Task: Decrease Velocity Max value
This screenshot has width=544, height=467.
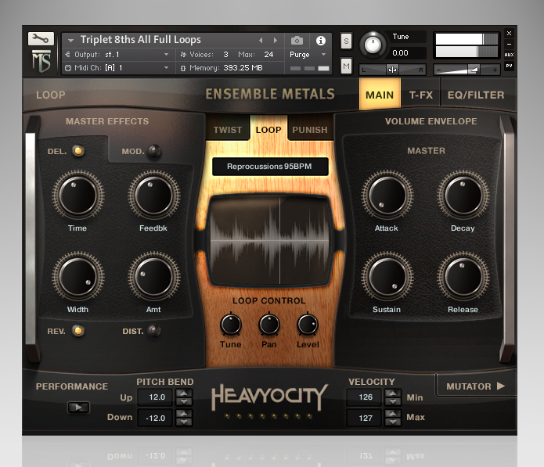Action: [393, 422]
